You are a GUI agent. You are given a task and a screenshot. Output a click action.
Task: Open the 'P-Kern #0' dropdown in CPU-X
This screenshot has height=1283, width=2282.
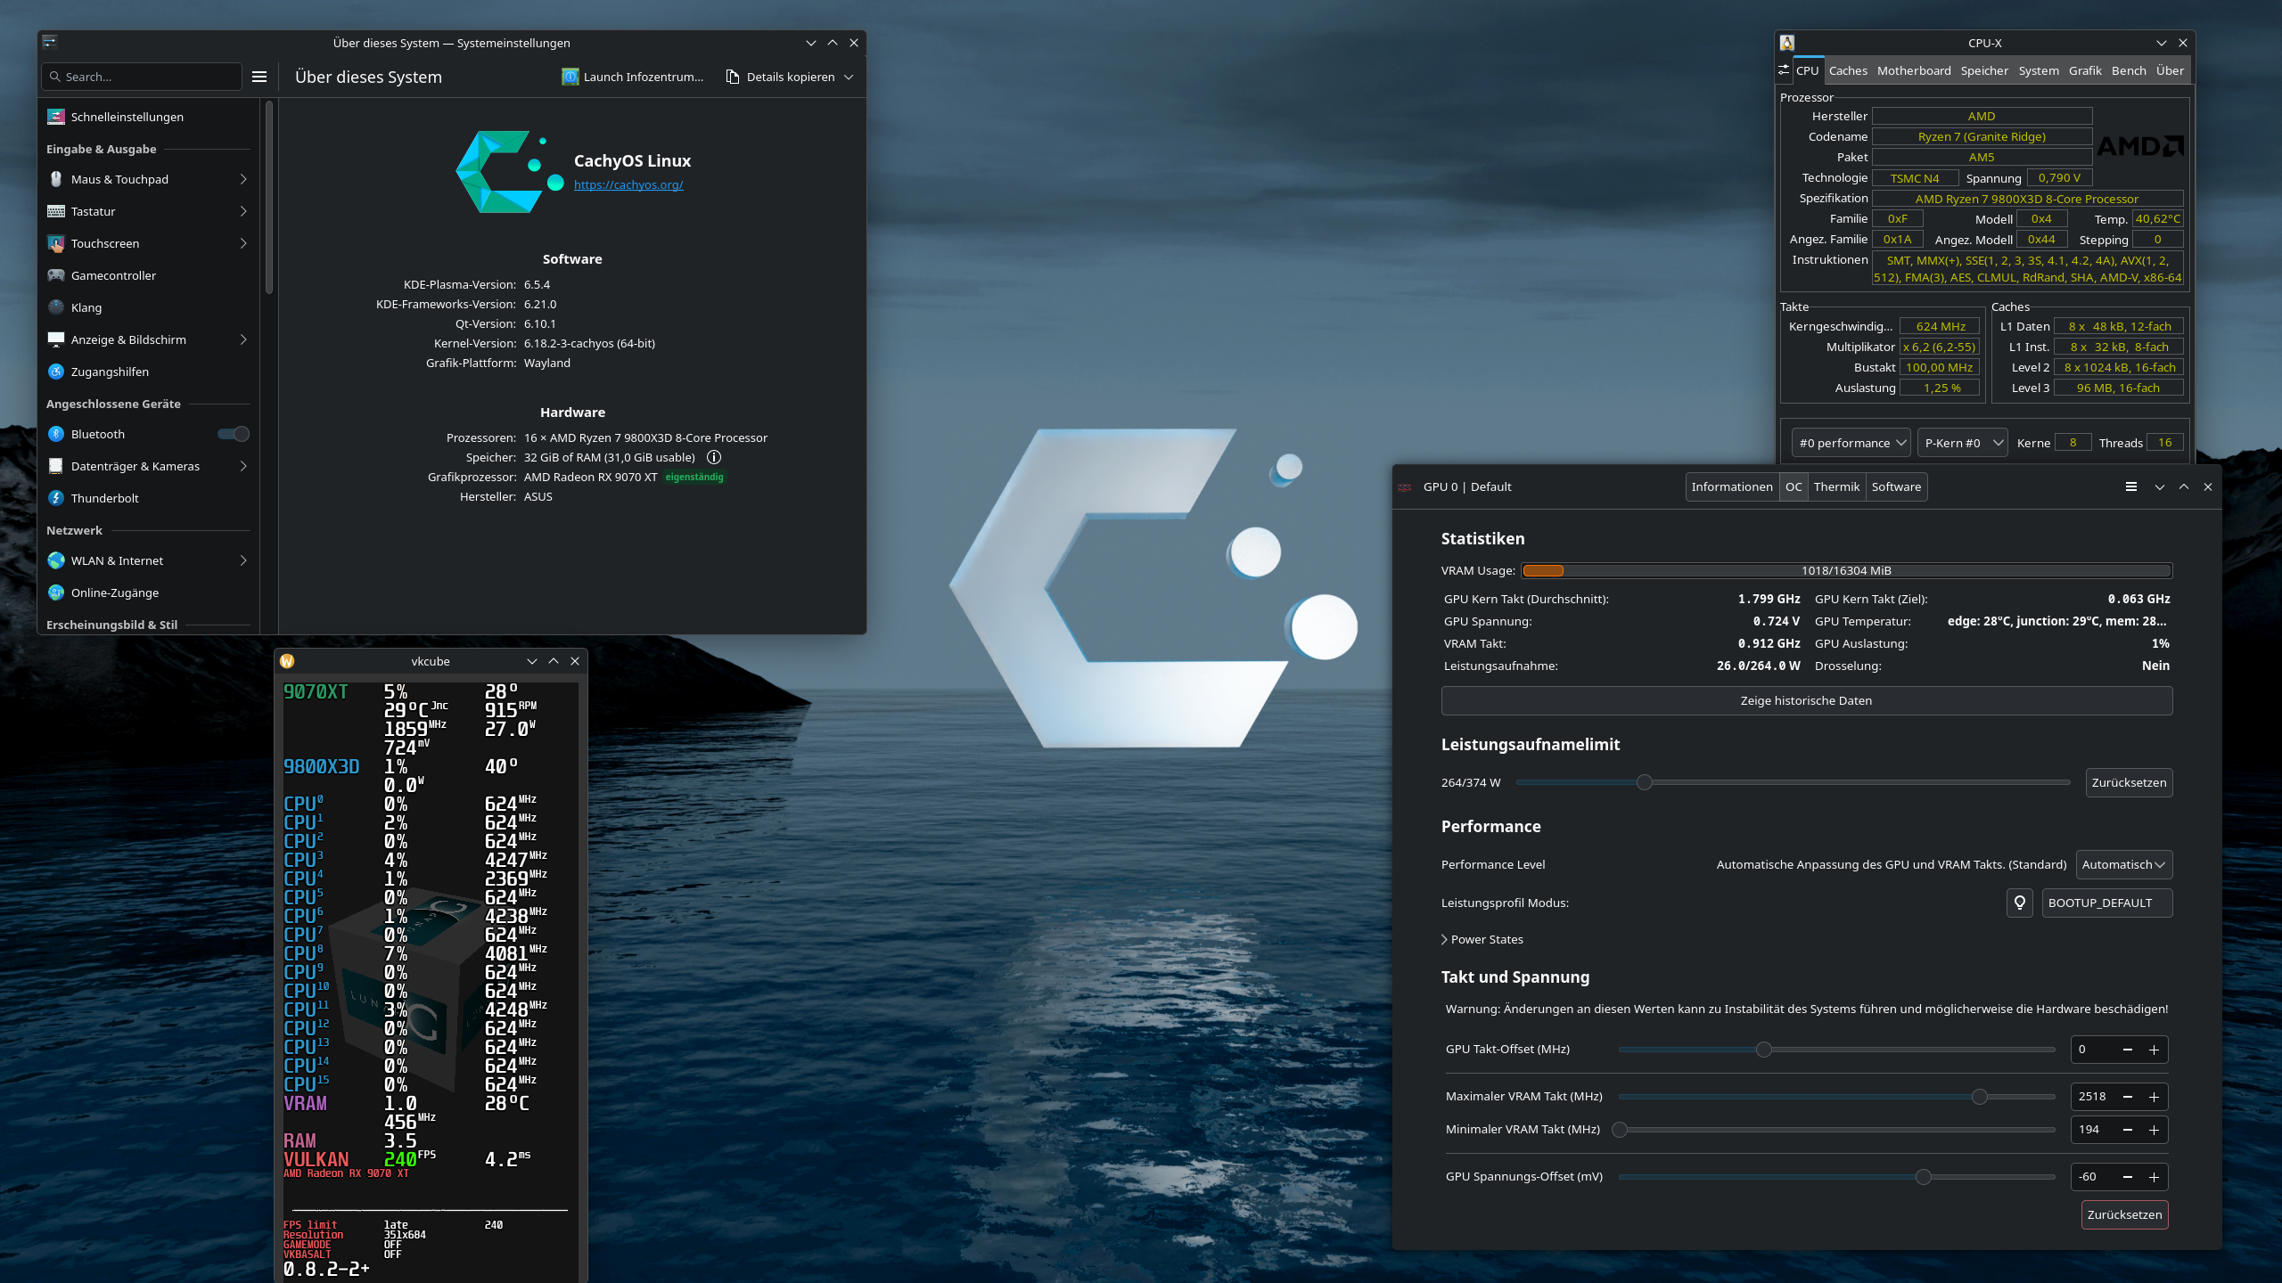(1963, 443)
